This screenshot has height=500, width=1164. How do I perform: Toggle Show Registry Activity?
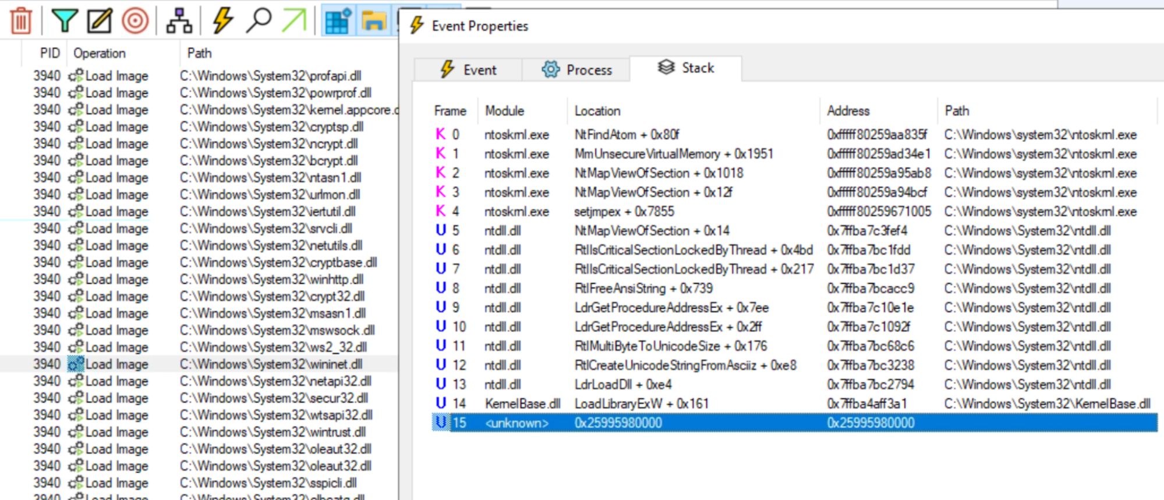(x=338, y=21)
